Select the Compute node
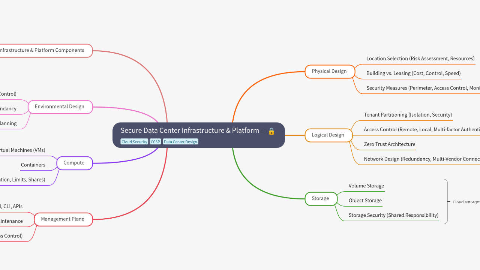Viewport: 480px width, 270px height. tap(74, 163)
